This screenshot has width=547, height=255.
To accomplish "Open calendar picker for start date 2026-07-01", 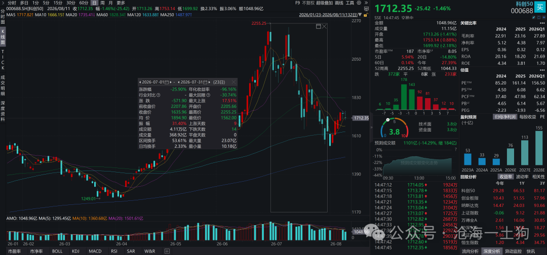I will click(167, 82).
